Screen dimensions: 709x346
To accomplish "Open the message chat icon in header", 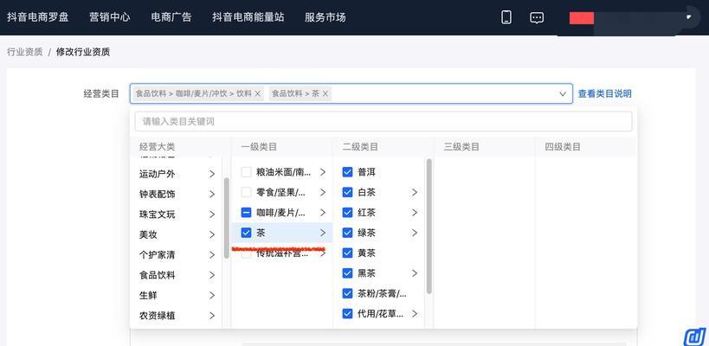I will point(537,17).
